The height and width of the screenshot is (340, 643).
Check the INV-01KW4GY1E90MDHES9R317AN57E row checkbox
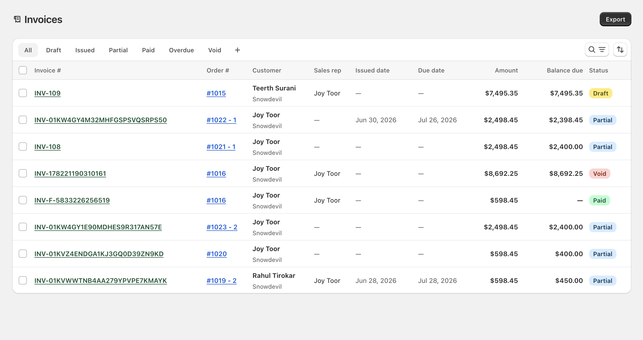23,227
